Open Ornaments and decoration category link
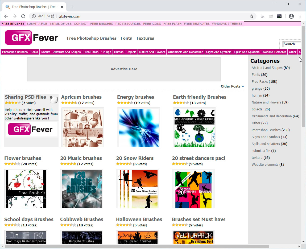The width and height of the screenshot is (306, 249). pos(271,116)
